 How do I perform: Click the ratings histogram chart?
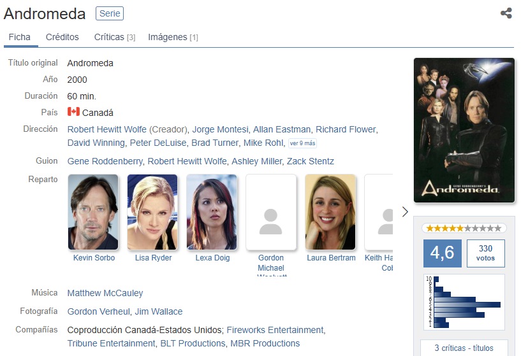tap(464, 302)
